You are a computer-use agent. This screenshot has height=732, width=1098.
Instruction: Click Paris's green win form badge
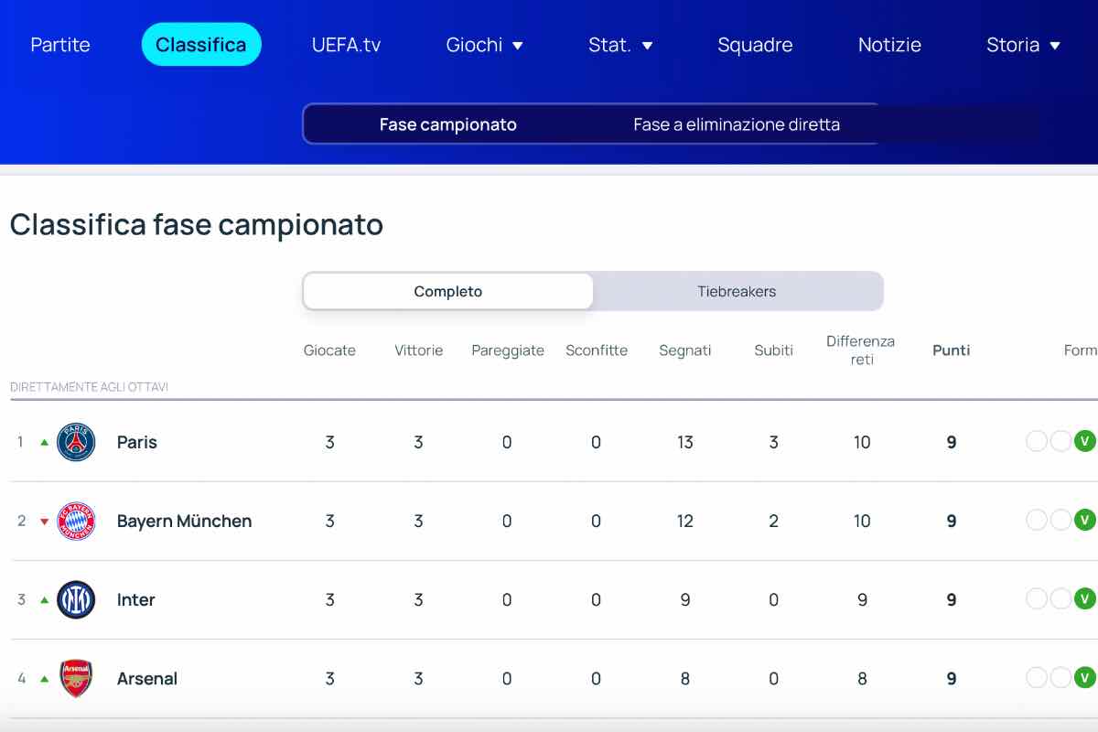point(1084,442)
